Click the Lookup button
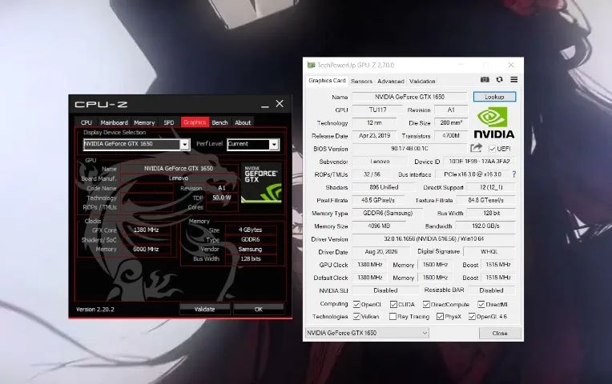This screenshot has height=384, width=612. tap(494, 97)
